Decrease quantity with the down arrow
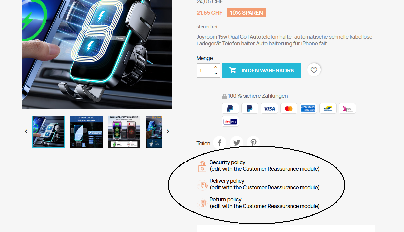 (x=216, y=74)
